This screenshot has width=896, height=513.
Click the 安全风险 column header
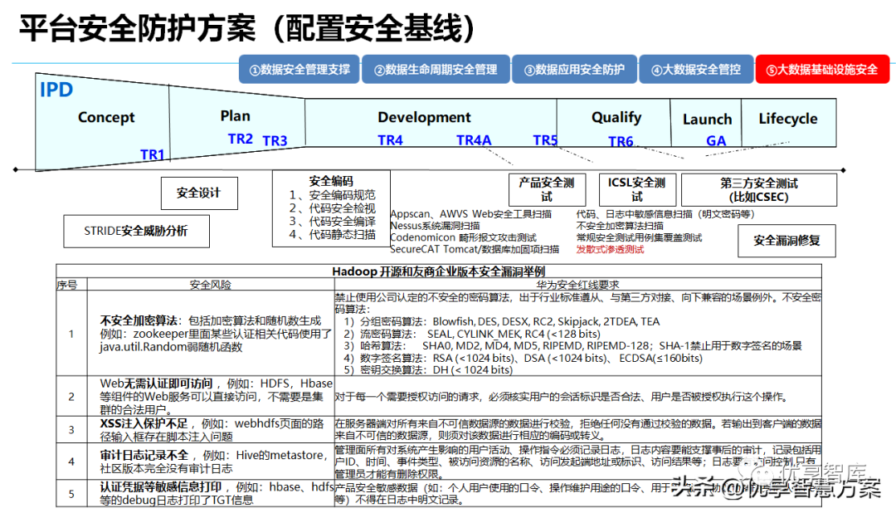click(x=210, y=285)
